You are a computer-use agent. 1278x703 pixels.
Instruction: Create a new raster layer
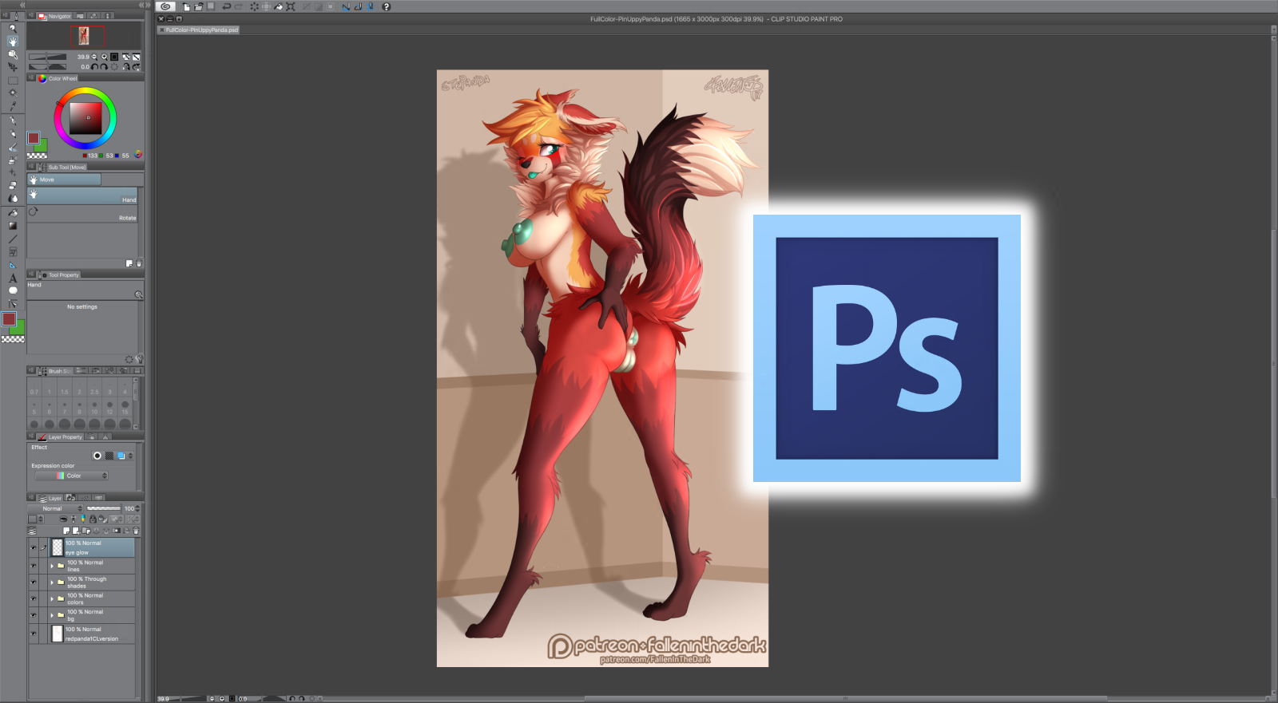(66, 531)
